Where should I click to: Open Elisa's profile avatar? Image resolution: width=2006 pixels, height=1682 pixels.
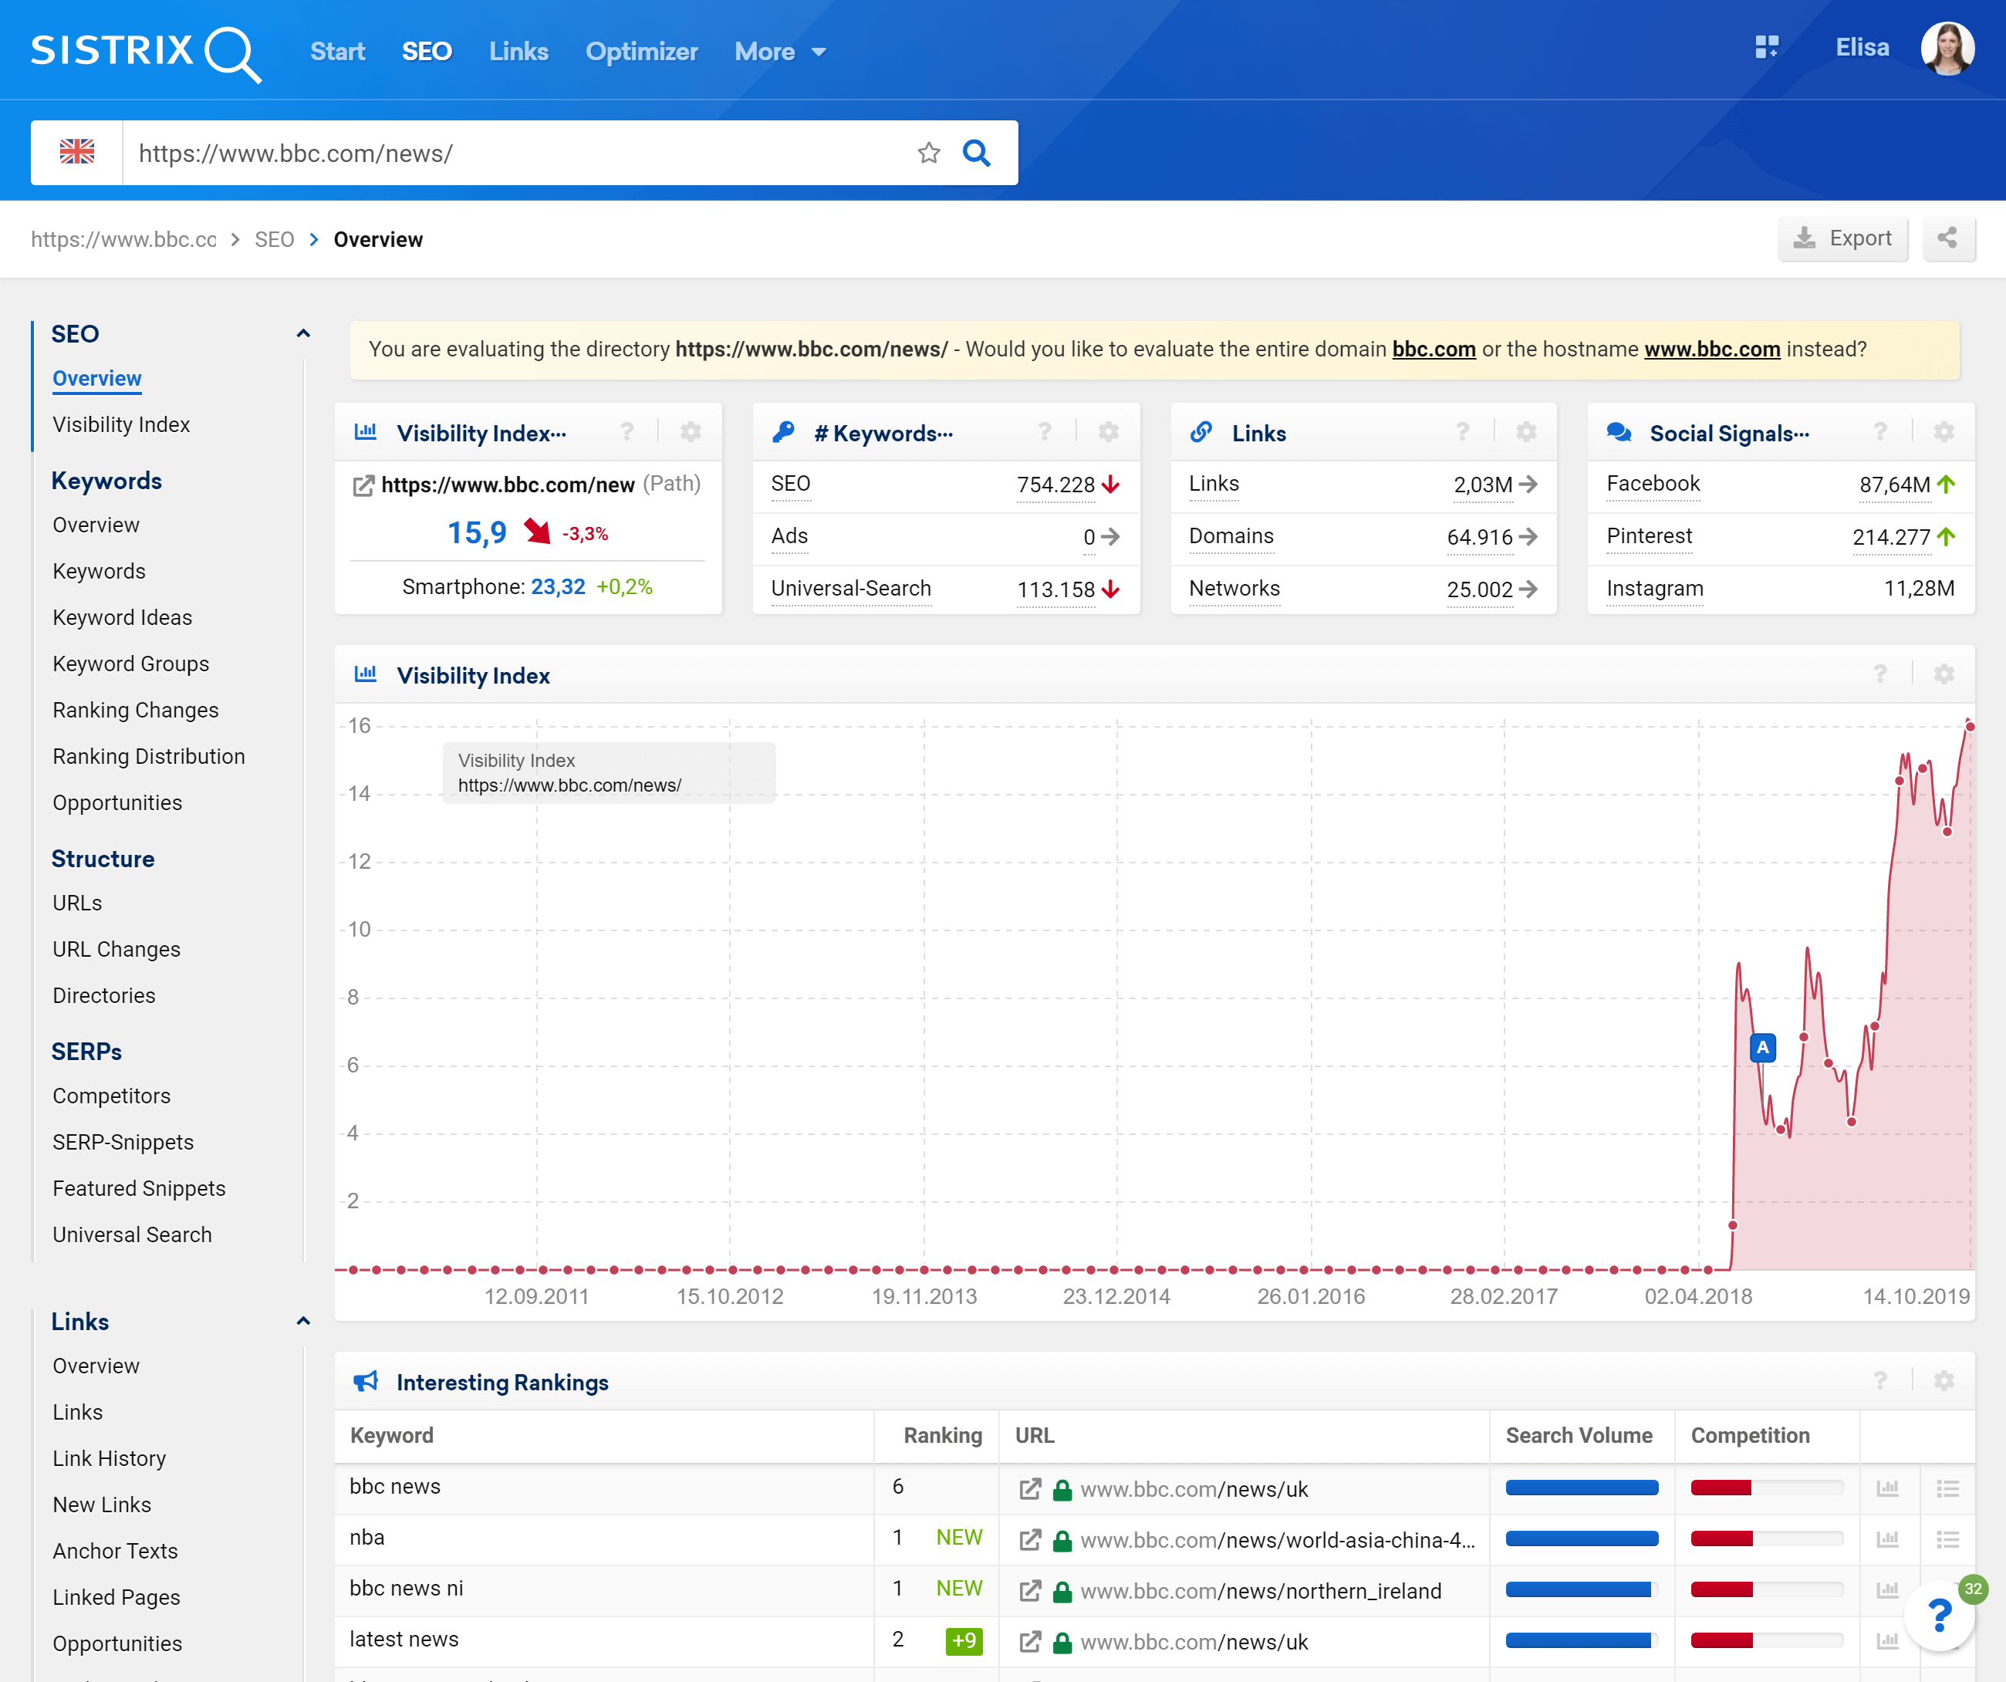click(1947, 49)
